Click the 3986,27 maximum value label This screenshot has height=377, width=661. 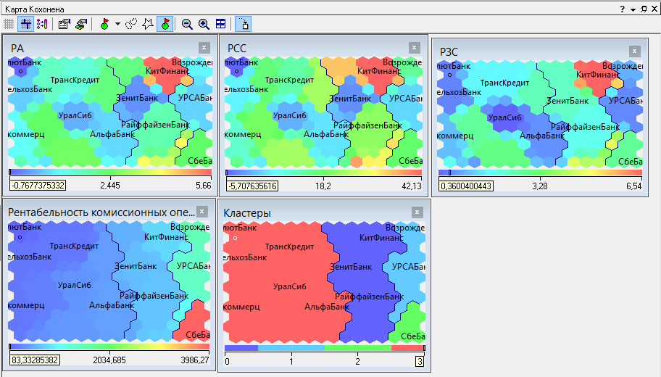195,360
